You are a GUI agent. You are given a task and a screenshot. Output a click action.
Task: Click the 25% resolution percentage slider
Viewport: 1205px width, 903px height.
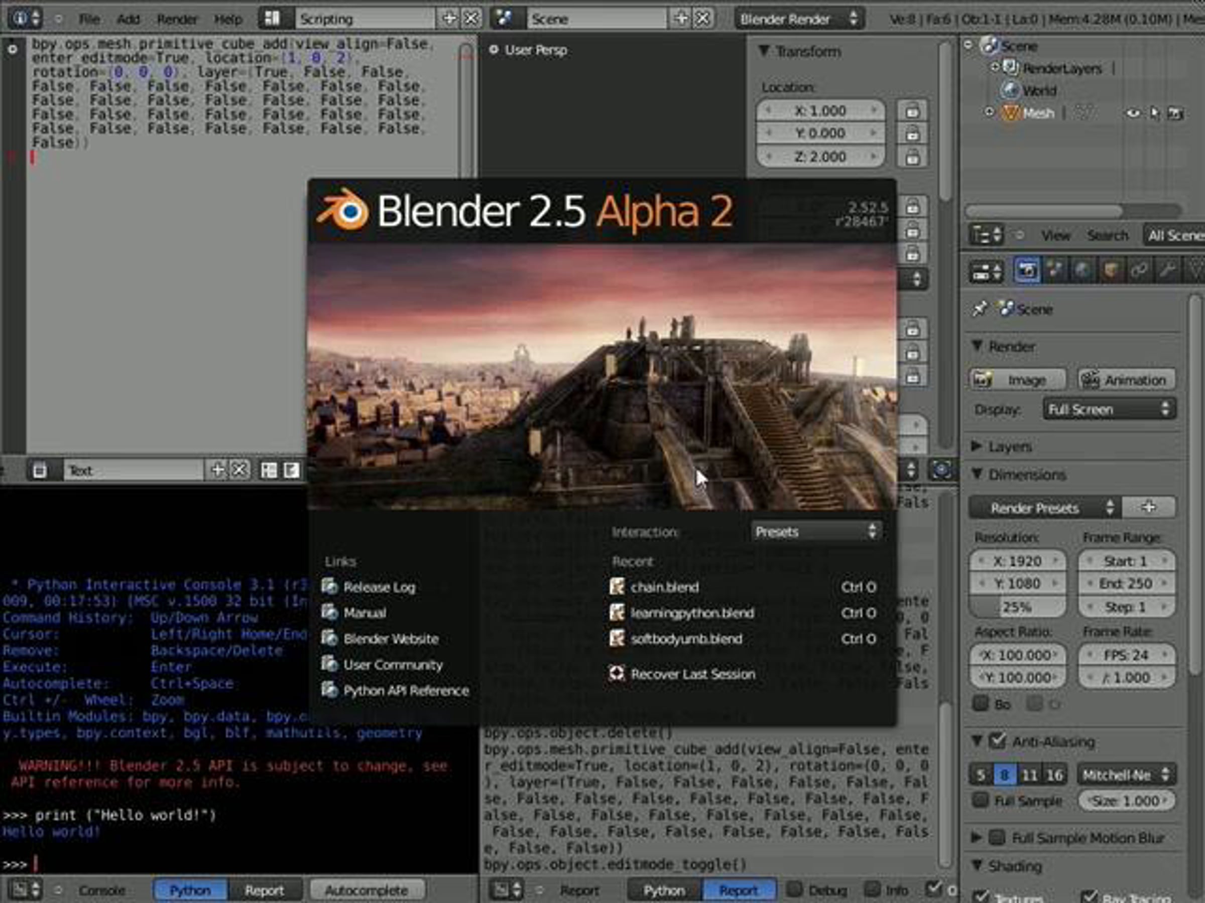coord(1017,608)
